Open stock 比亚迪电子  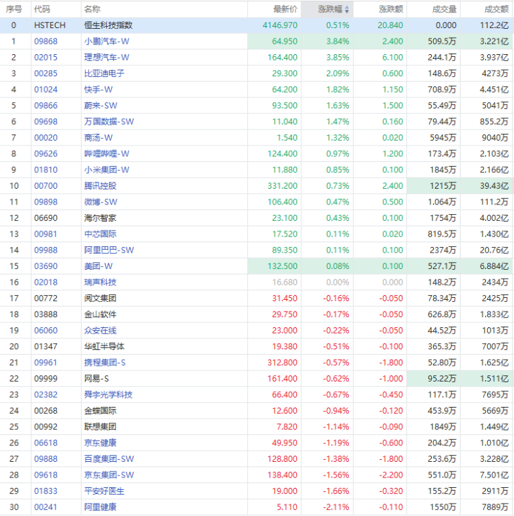pyautogui.click(x=104, y=73)
